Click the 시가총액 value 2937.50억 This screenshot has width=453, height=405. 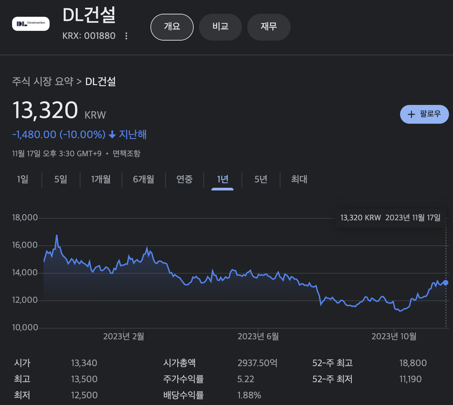point(257,363)
